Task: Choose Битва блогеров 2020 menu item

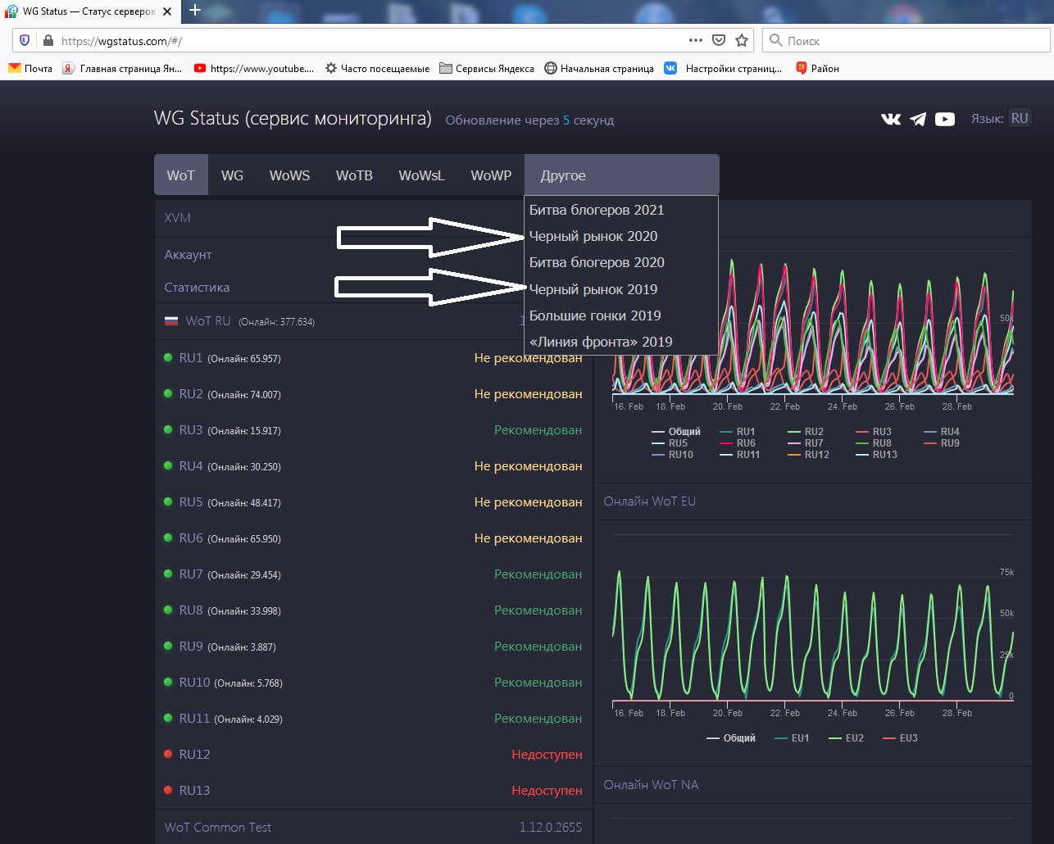Action: [621, 262]
